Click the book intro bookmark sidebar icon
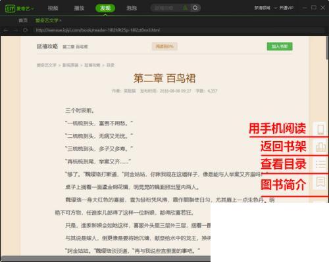Screen dimensions: 329x262 320,182
